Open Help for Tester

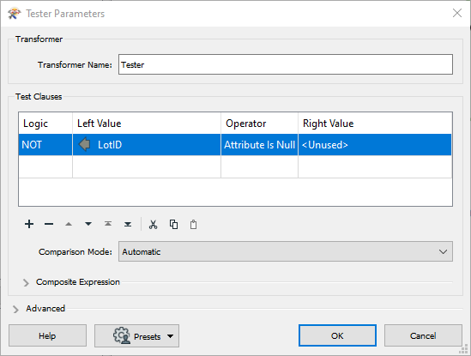[x=47, y=335]
